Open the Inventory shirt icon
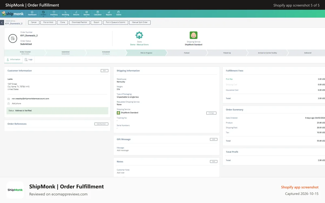325x203 pixels. pyautogui.click(x=54, y=12)
